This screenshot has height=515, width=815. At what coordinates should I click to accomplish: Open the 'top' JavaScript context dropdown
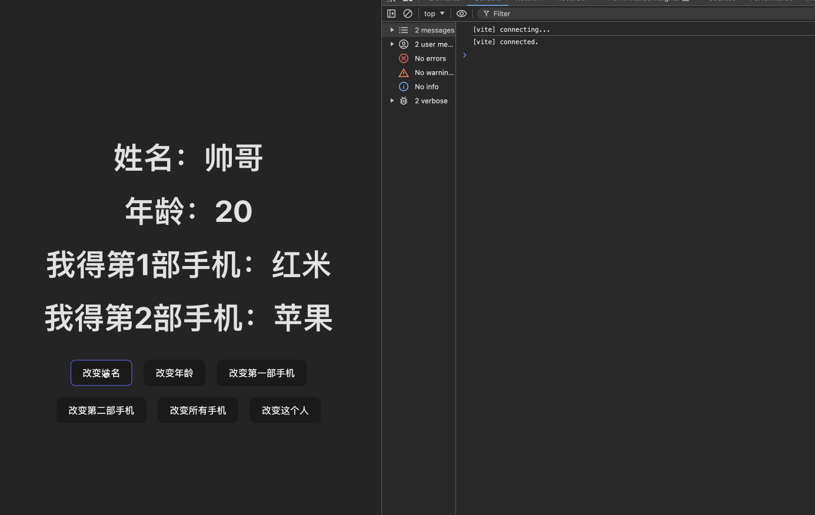click(434, 14)
